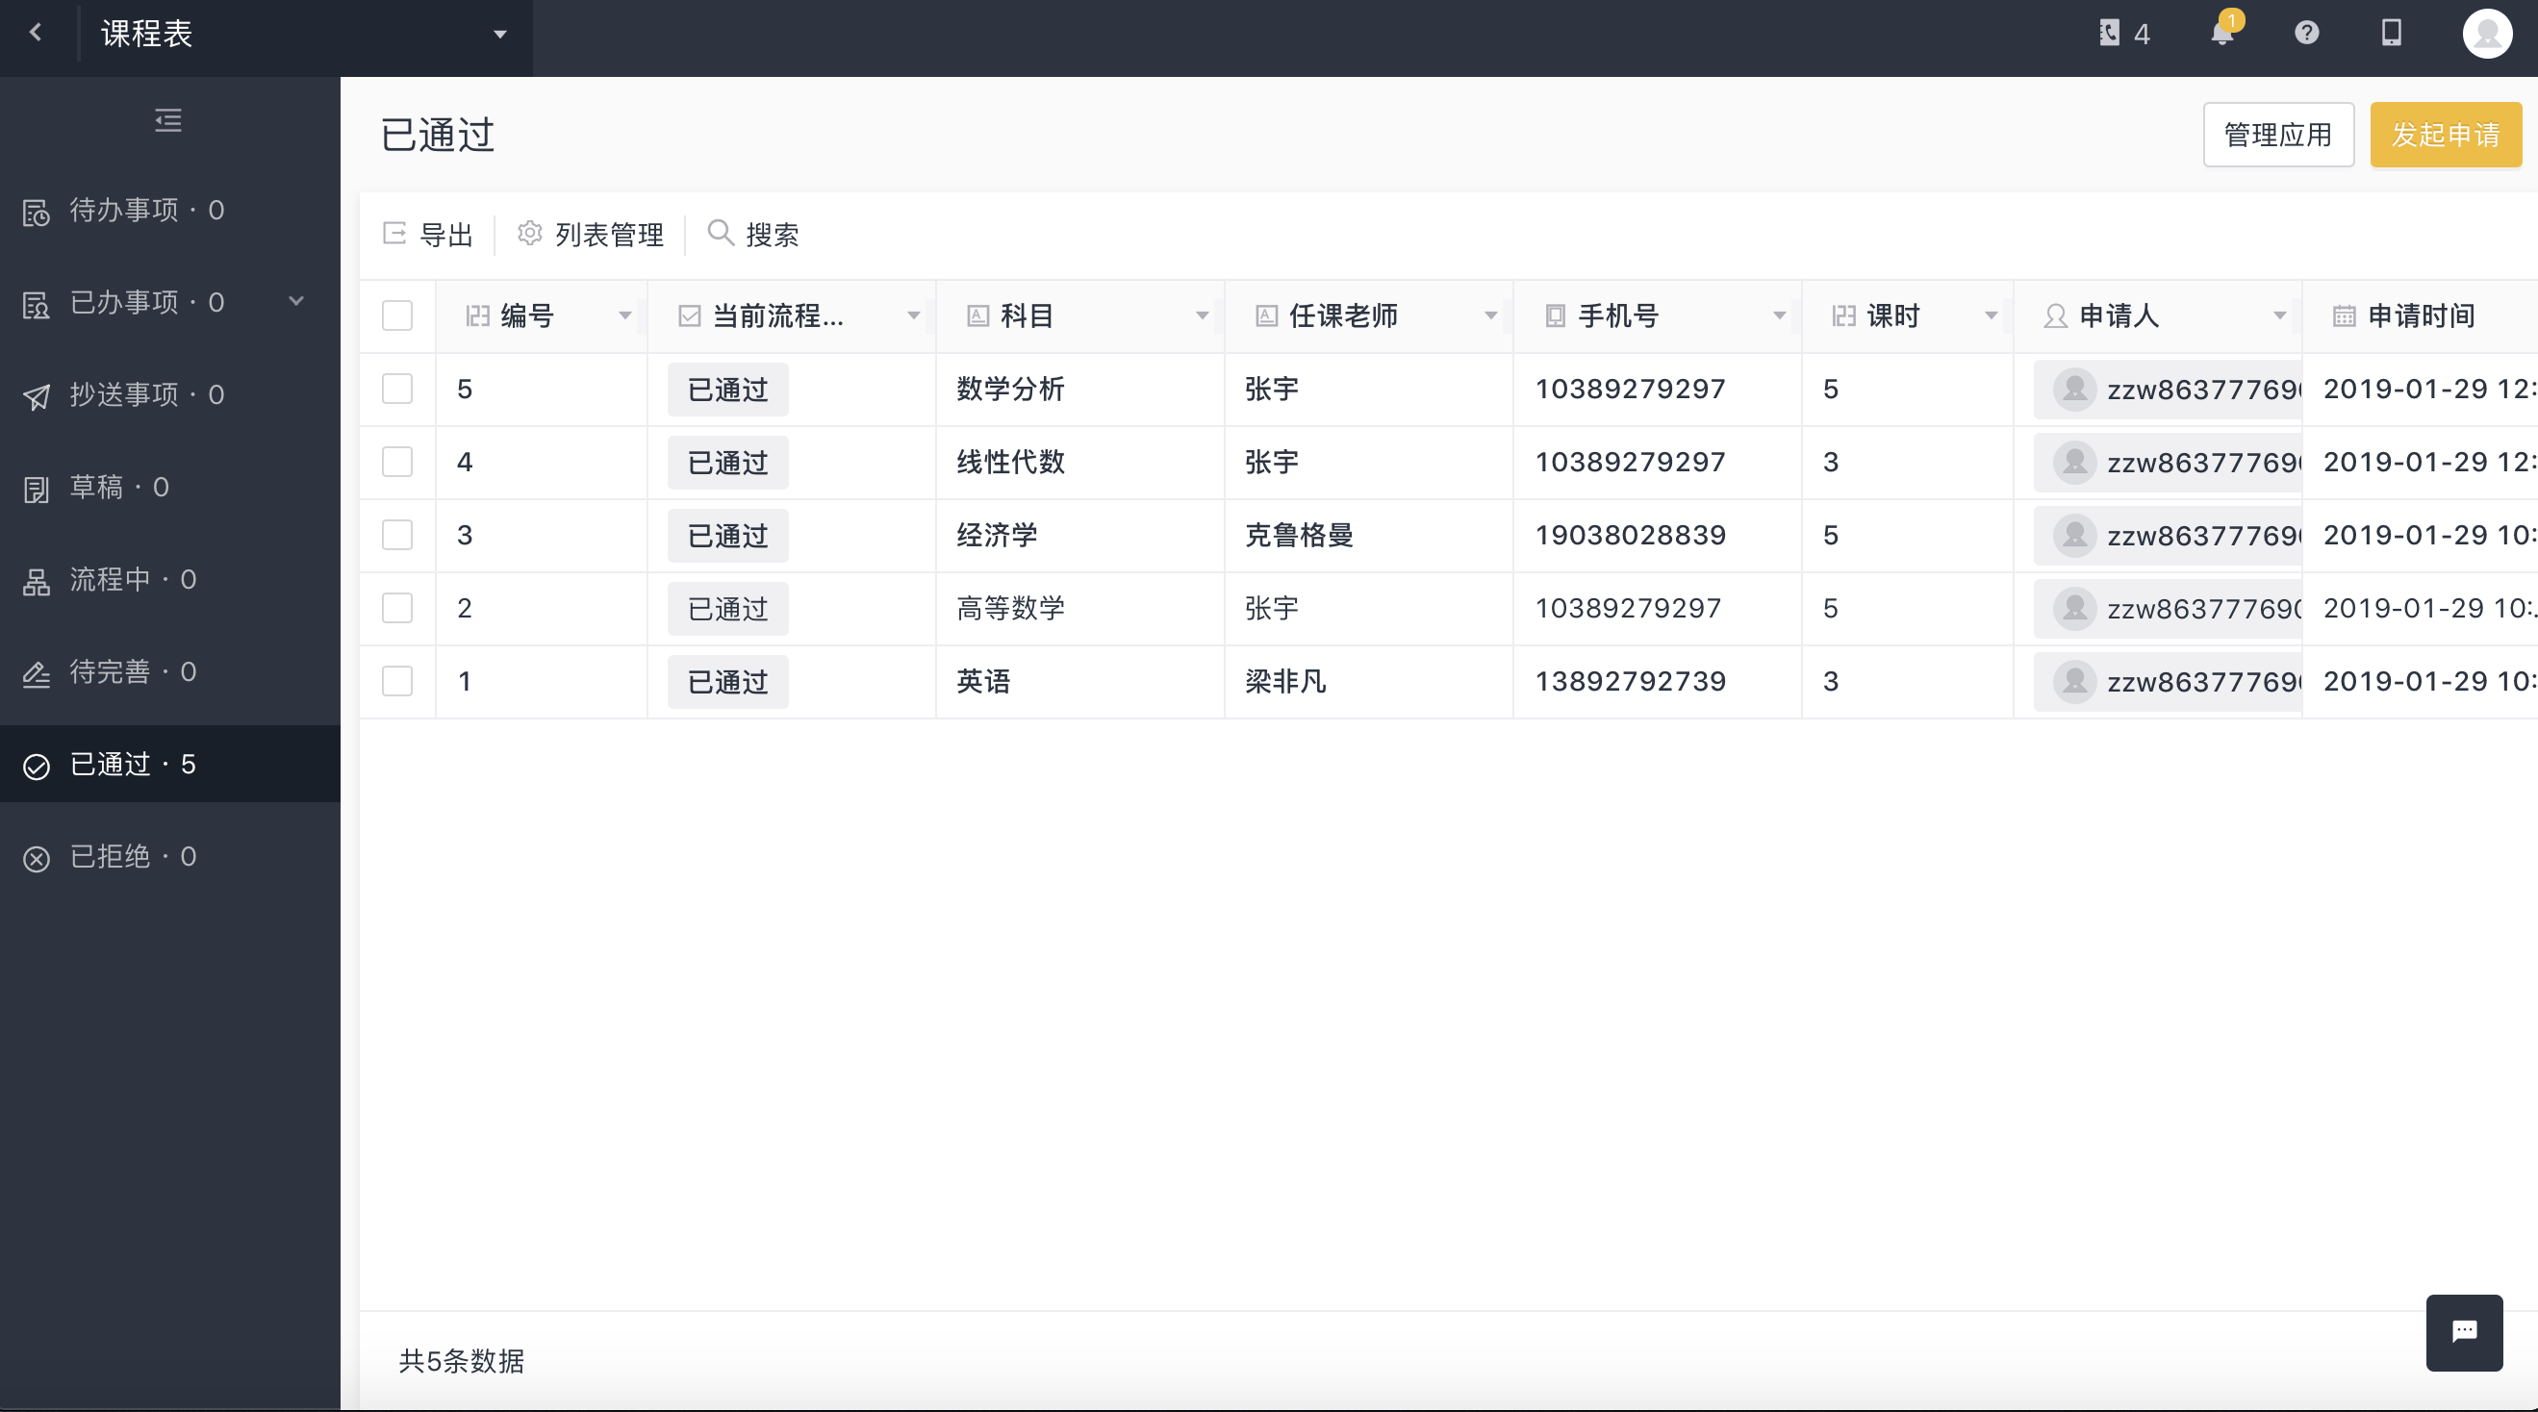Viewport: 2538px width, 1412px height.
Task: Click applicant avatar in 英语 row
Action: click(x=2074, y=682)
